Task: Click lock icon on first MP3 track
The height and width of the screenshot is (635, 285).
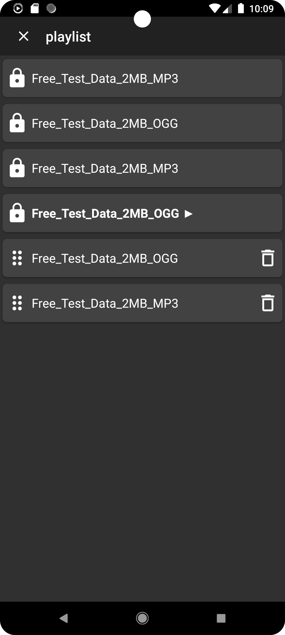Action: click(17, 78)
